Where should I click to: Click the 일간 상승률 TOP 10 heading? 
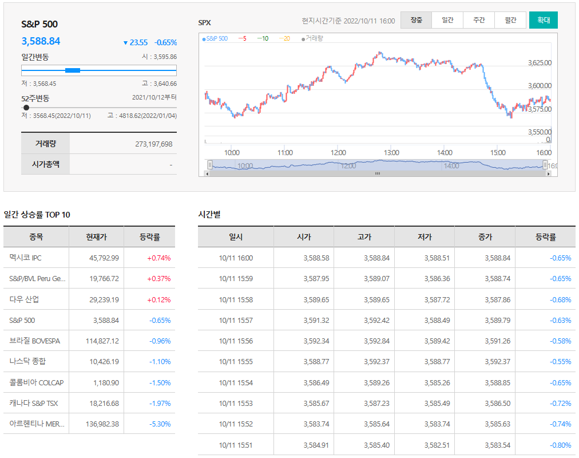tap(37, 215)
